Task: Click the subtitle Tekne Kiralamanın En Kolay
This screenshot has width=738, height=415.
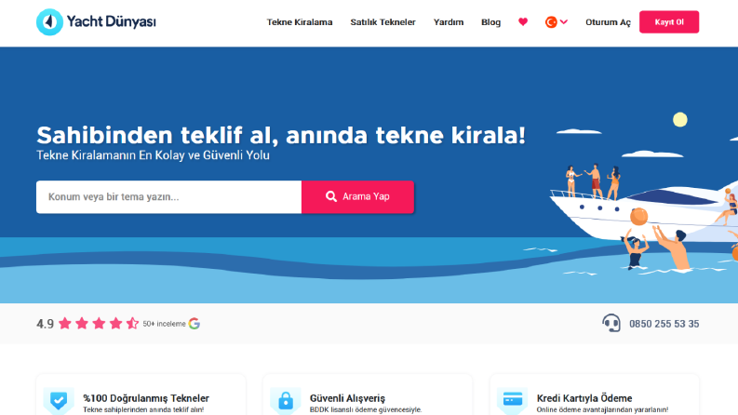Action: click(x=153, y=155)
